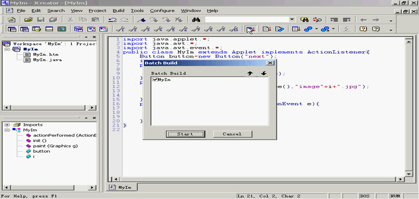Click the tool 10 wrench icon

point(234,29)
